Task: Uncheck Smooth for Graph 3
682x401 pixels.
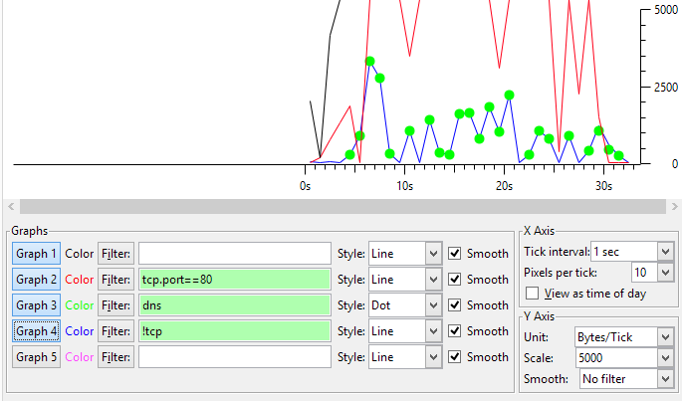Action: (x=455, y=305)
